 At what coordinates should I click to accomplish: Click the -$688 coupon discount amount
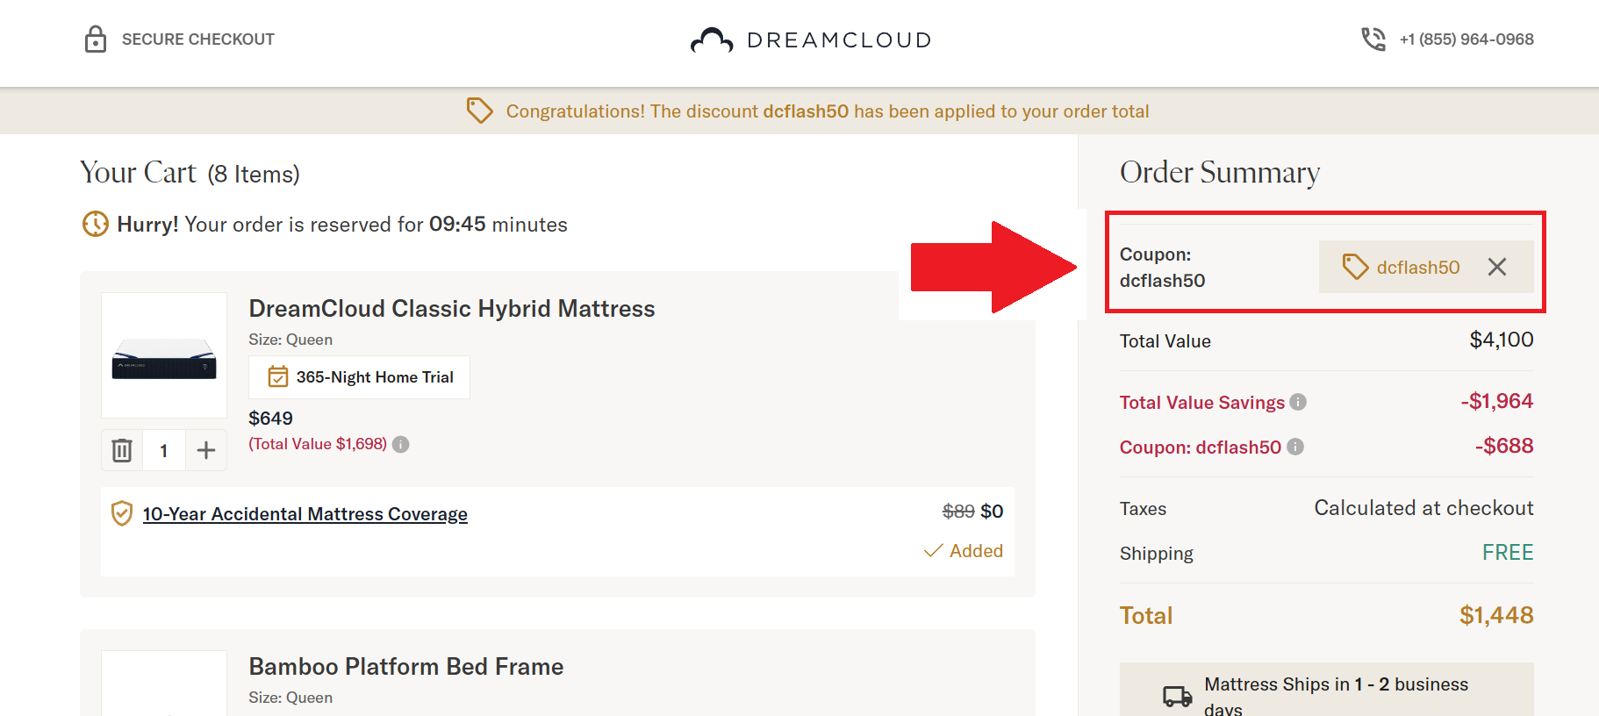(1504, 446)
